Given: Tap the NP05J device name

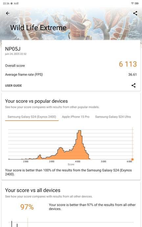Looking at the screenshot, I should [x=13, y=49].
